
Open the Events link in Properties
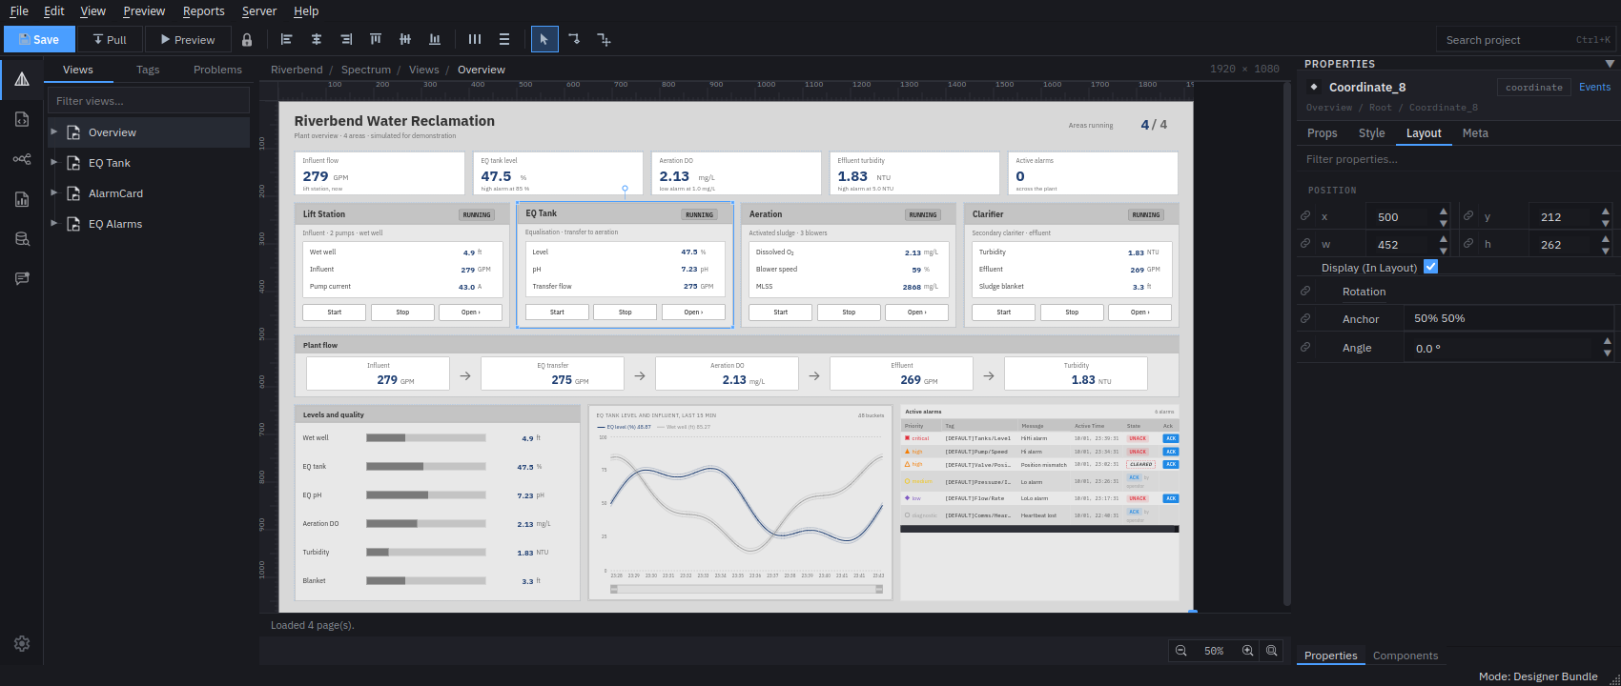1594,87
